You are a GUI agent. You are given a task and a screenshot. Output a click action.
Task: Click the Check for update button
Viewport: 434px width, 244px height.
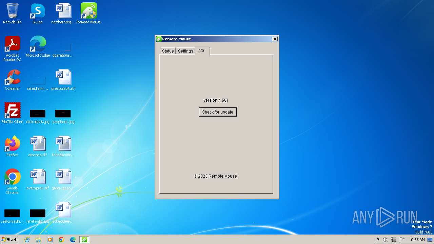[218, 112]
